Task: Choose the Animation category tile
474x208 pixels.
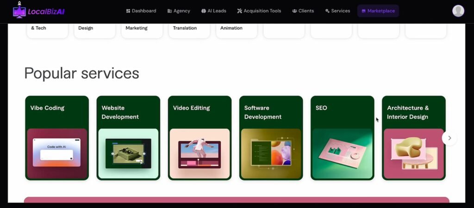Action: [236, 29]
